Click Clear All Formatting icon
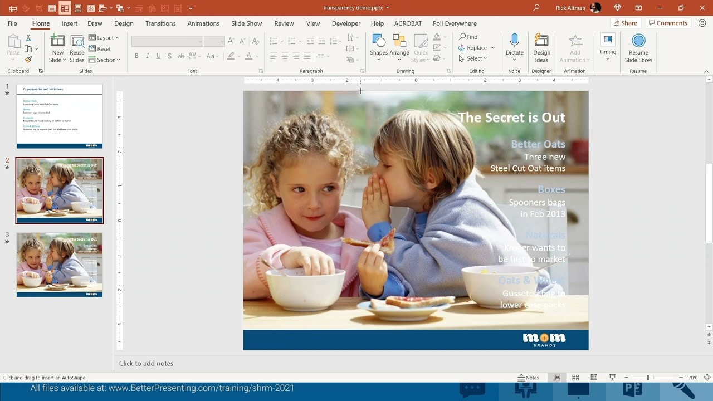This screenshot has width=713, height=401. 255,41
